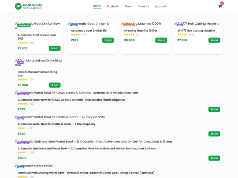Add Shearing Machine 1200W to cart

click(161, 40)
